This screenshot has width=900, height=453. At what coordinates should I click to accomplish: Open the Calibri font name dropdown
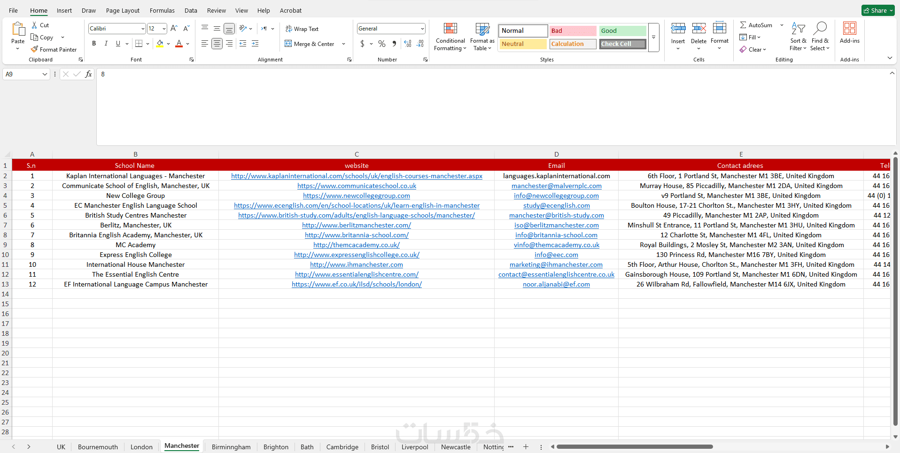[143, 29]
